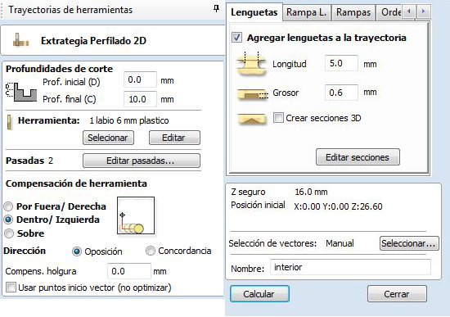Check Usar puntos inicio vector option
Viewport: 450px width, 317px height.
click(x=11, y=288)
